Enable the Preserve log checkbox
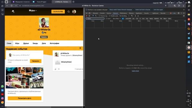Screen dimensions: 192x108 pos(99,16)
